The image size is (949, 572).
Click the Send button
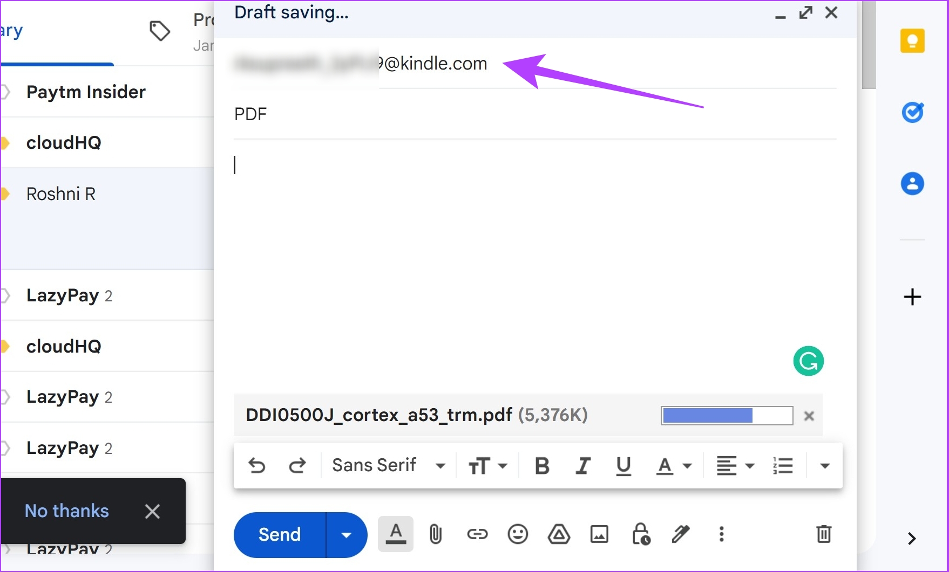[280, 535]
